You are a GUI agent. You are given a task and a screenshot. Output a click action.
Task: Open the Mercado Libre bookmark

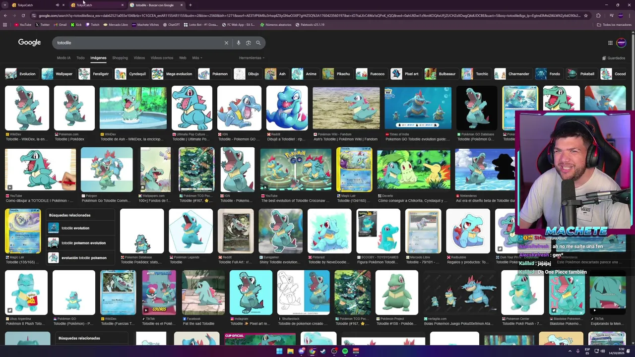pyautogui.click(x=116, y=24)
